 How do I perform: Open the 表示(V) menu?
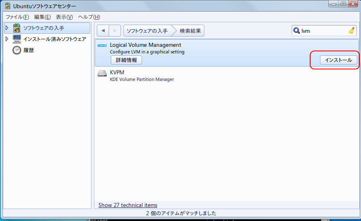[64, 17]
